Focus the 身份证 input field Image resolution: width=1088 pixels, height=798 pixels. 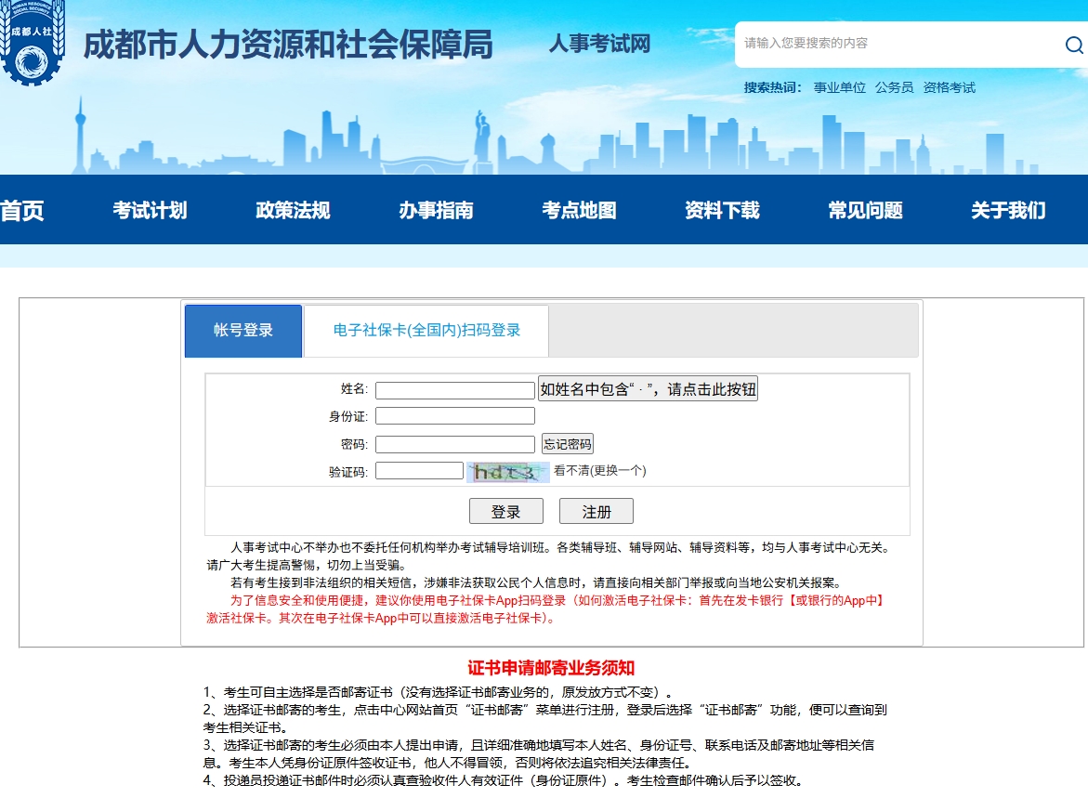[454, 416]
